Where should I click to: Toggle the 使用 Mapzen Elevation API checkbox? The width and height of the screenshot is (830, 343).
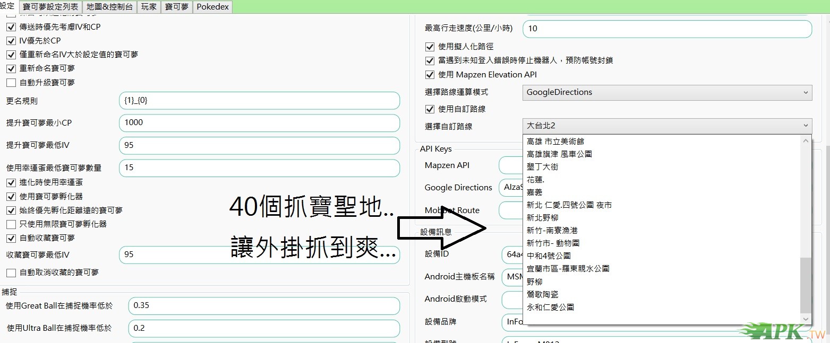430,75
